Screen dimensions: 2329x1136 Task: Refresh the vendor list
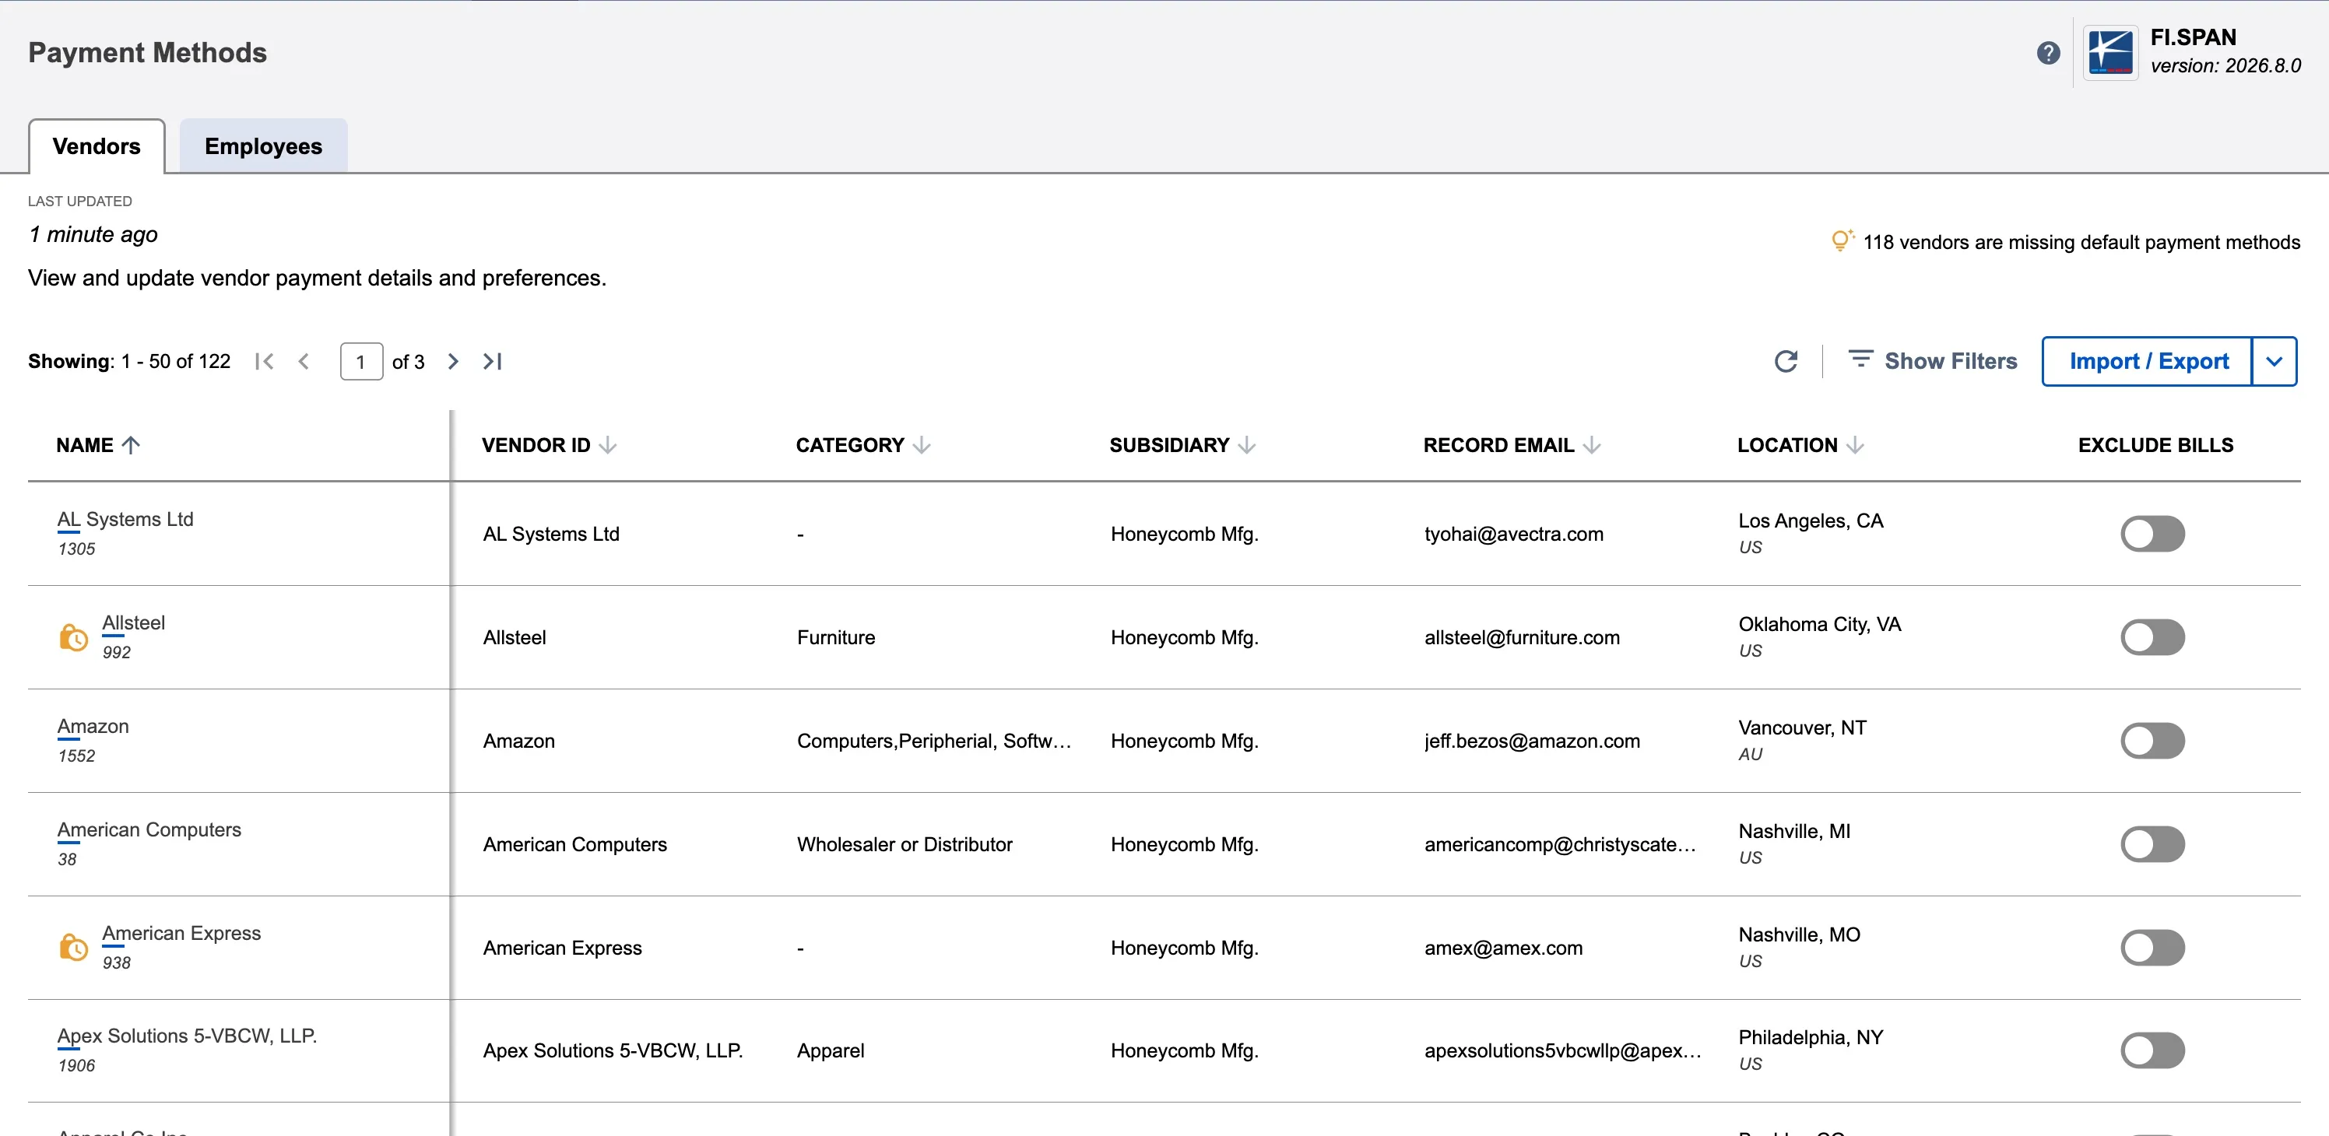click(x=1786, y=362)
